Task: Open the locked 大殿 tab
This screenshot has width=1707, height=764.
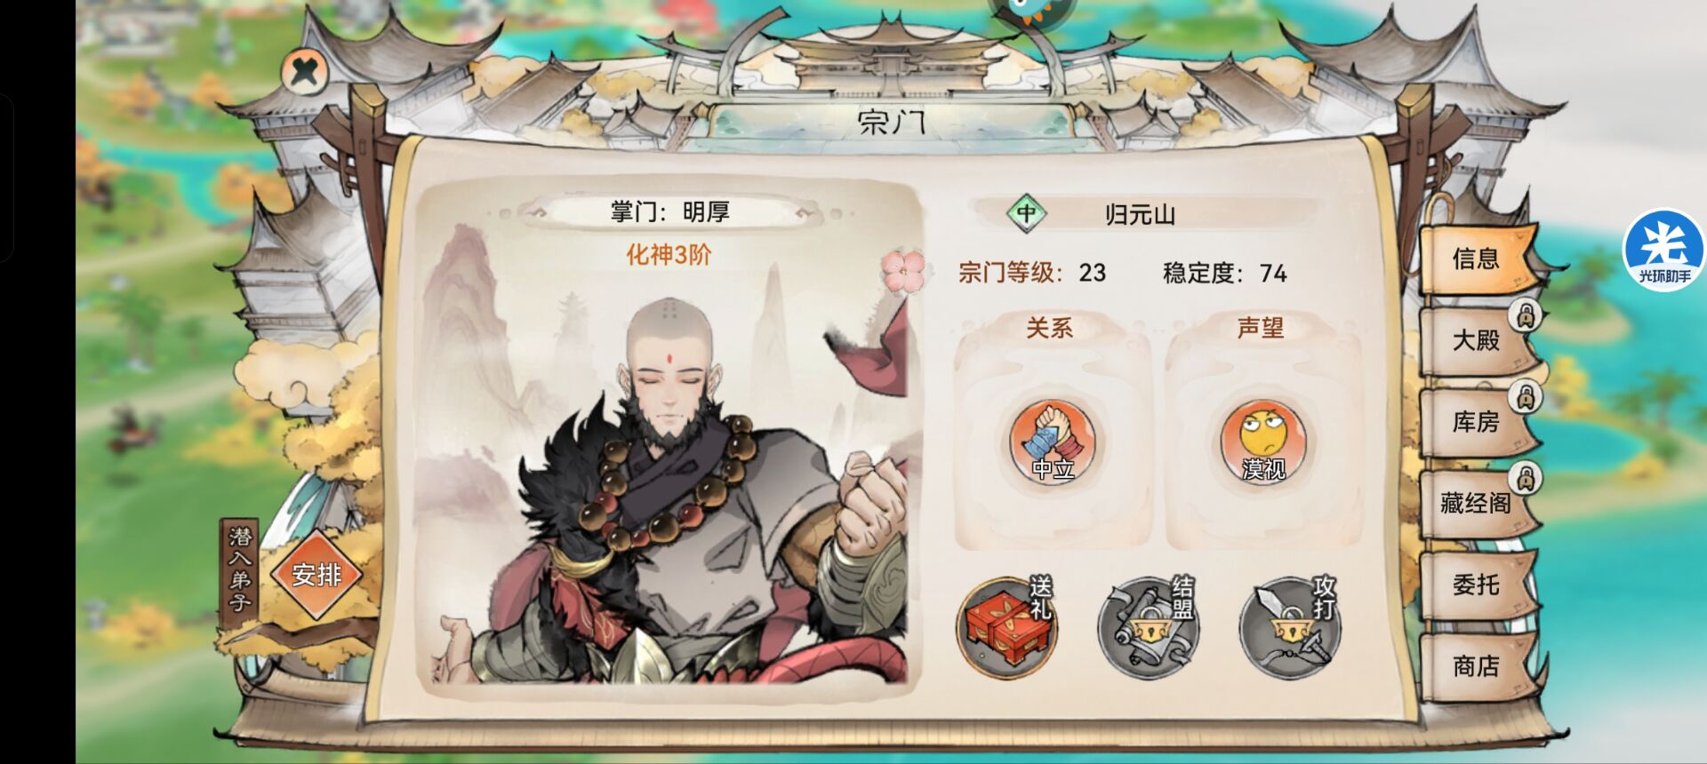Action: pyautogui.click(x=1478, y=340)
